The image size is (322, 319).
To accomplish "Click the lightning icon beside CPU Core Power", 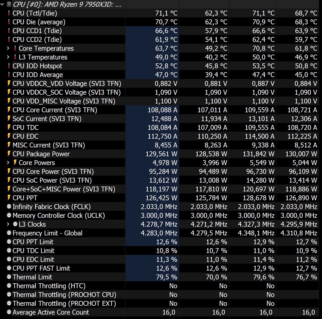I will [x=9, y=171].
